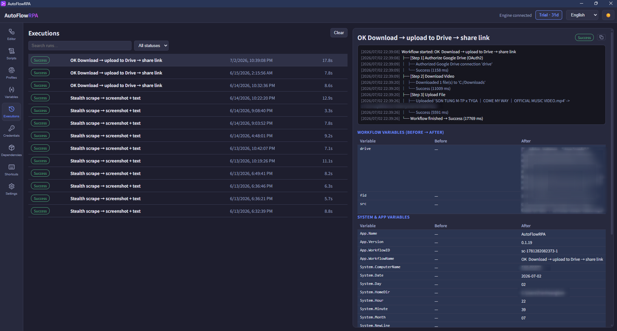The height and width of the screenshot is (331, 617).
Task: Copy the execution log with the copy icon
Action: pos(601,37)
